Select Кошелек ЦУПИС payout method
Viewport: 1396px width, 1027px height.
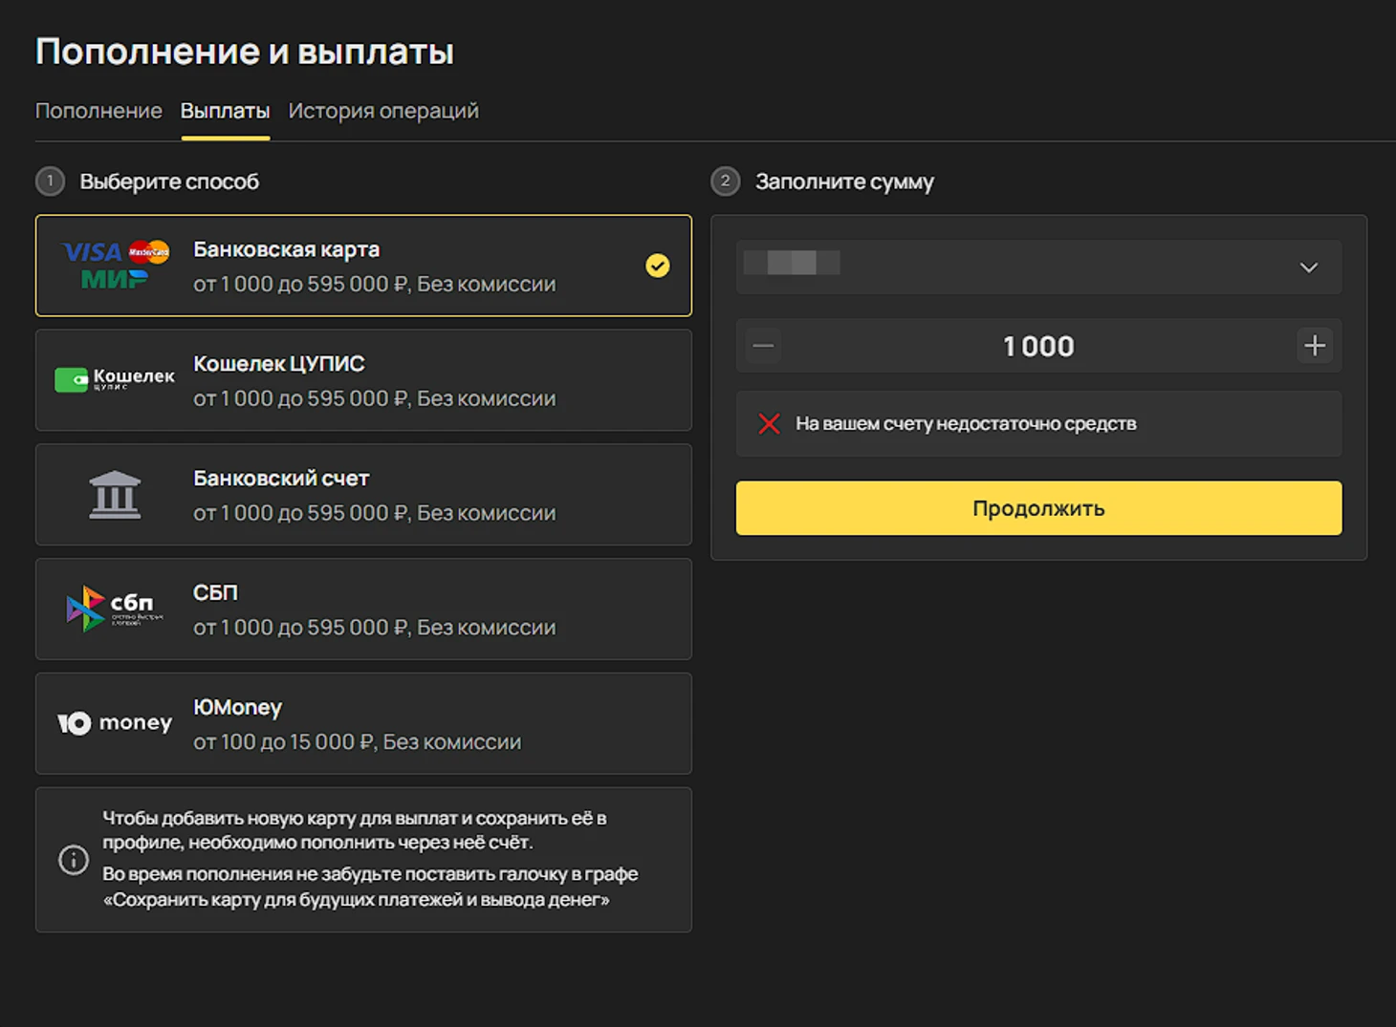[363, 380]
